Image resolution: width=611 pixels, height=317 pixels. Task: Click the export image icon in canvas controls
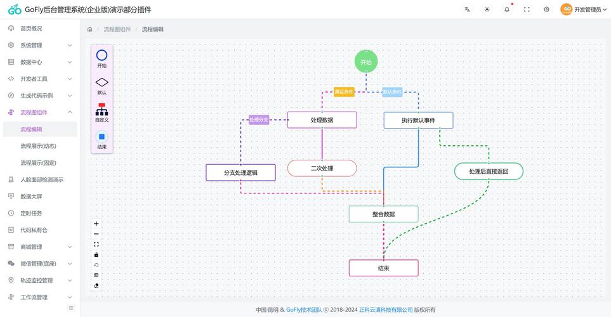click(96, 275)
